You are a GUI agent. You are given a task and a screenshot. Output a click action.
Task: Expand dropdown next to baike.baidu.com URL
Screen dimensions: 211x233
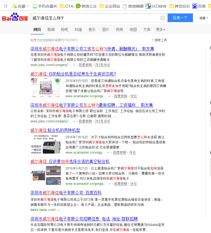coord(58,210)
